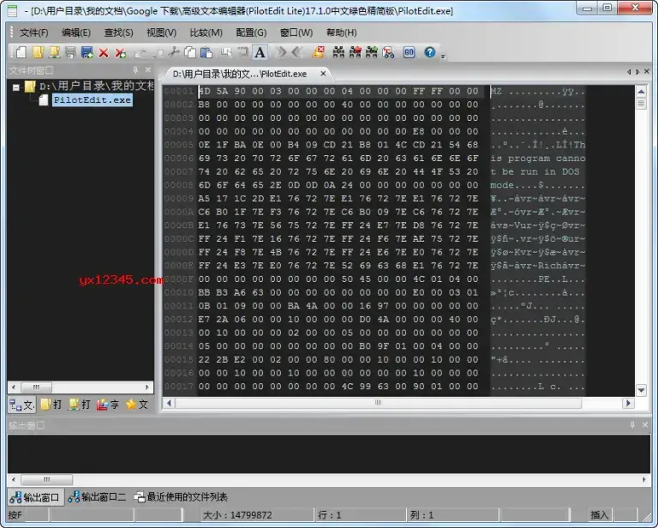Click the first binoculars Find icon
658x528 pixels.
pos(338,52)
